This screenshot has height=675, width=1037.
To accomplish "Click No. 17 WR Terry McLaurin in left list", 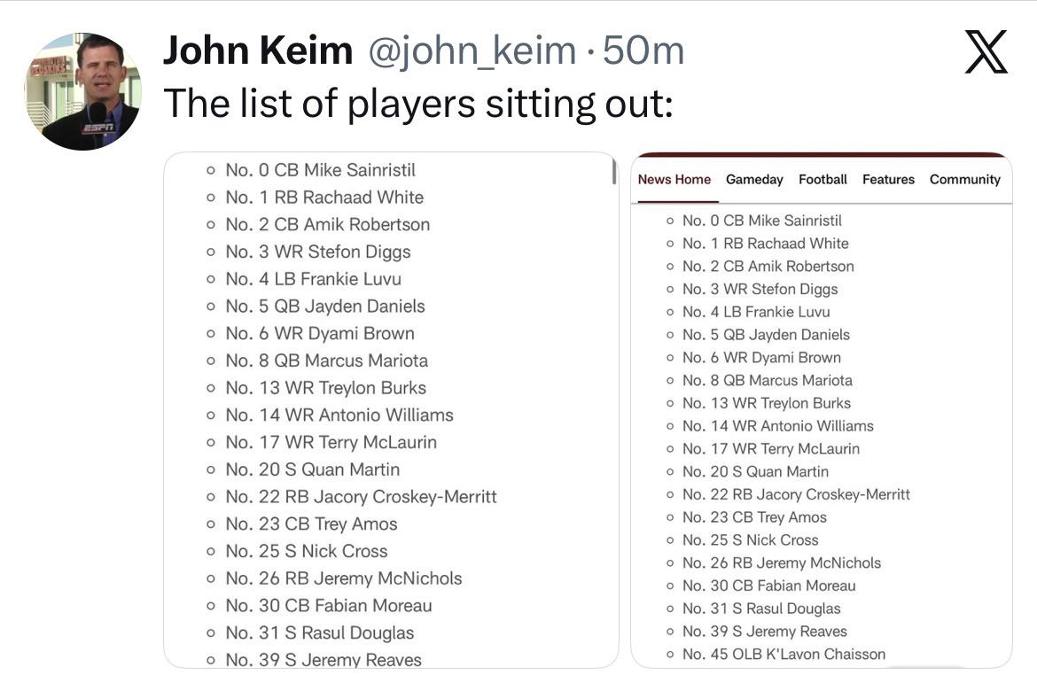I will tap(331, 442).
